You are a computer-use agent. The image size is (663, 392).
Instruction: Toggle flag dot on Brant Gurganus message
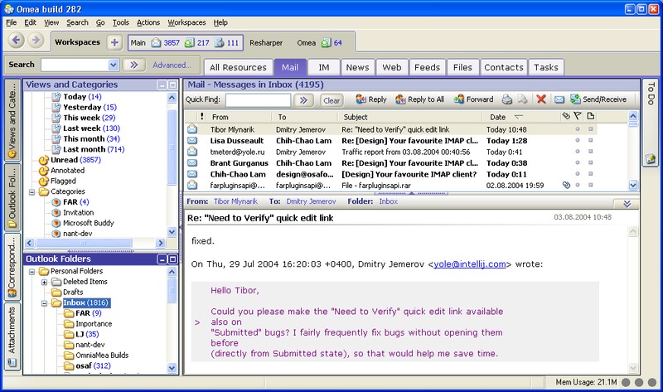click(578, 162)
